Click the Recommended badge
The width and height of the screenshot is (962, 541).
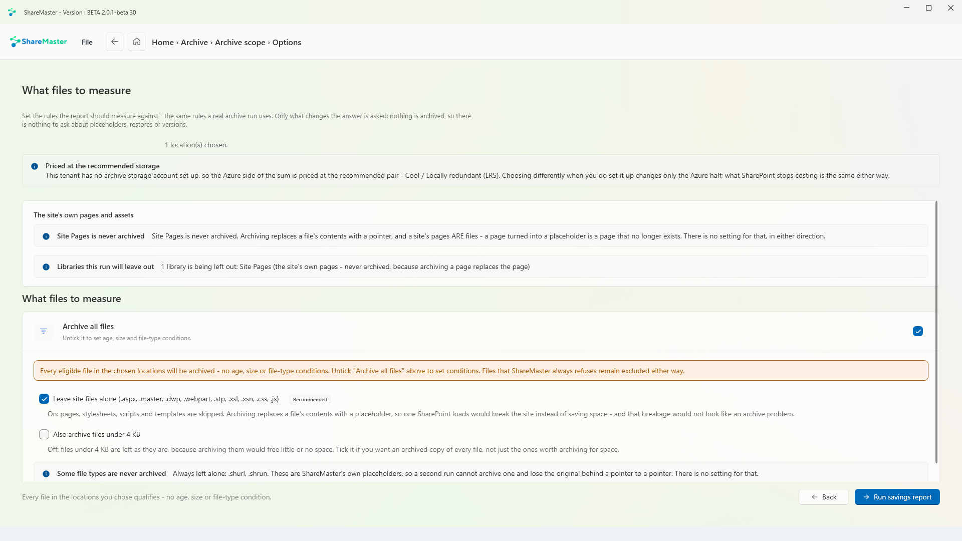click(x=310, y=399)
